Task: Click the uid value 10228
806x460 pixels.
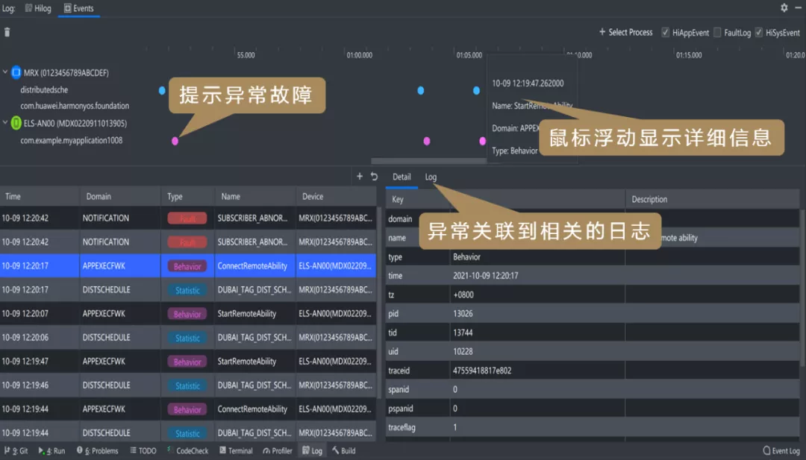Action: click(463, 351)
